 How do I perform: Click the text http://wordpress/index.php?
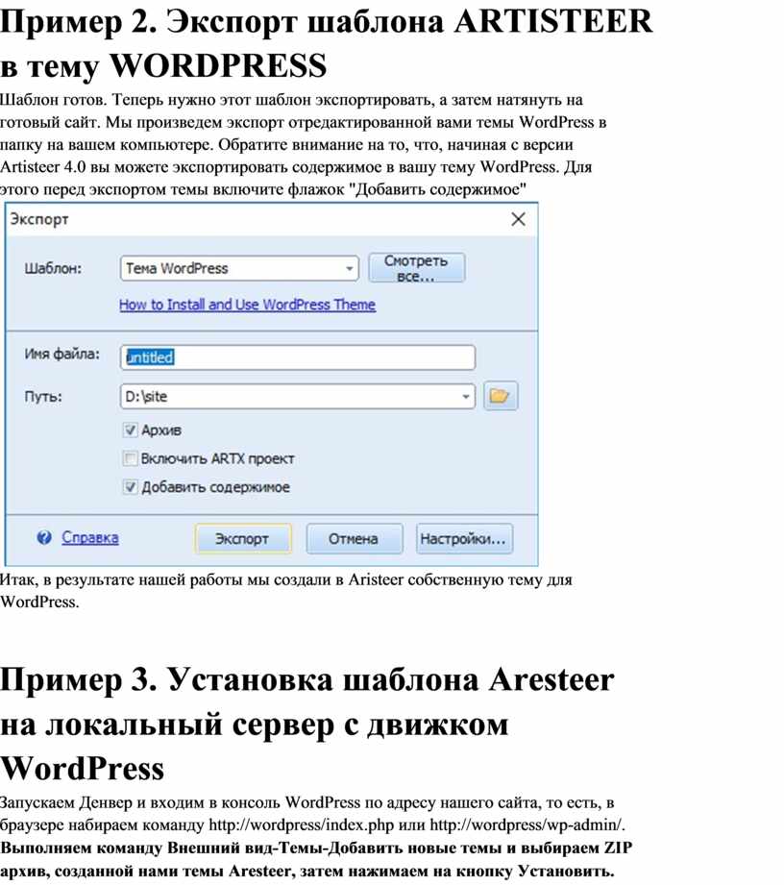coord(302,825)
